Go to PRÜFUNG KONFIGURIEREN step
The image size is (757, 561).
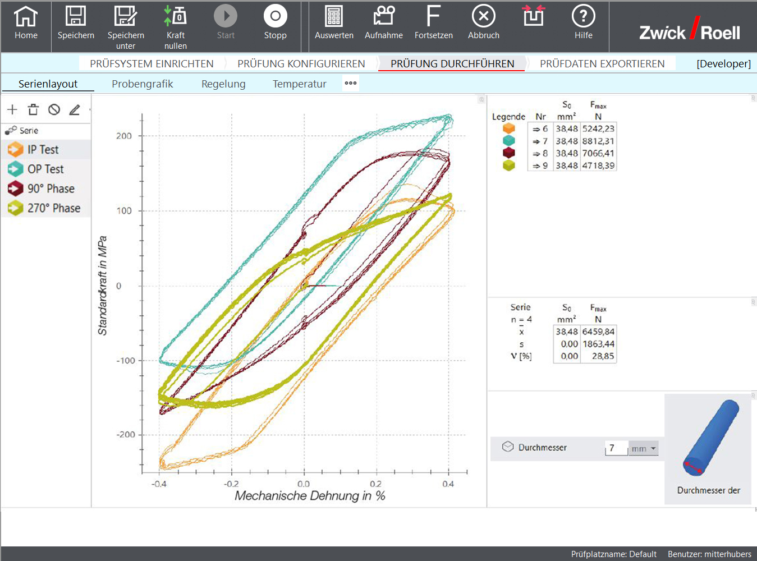301,64
